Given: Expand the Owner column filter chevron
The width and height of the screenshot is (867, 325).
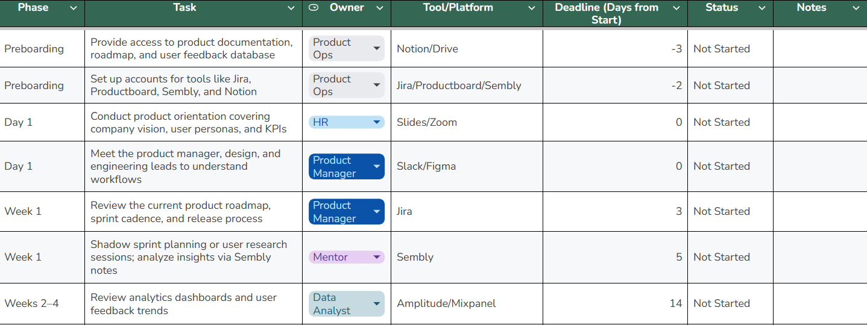Looking at the screenshot, I should point(380,8).
